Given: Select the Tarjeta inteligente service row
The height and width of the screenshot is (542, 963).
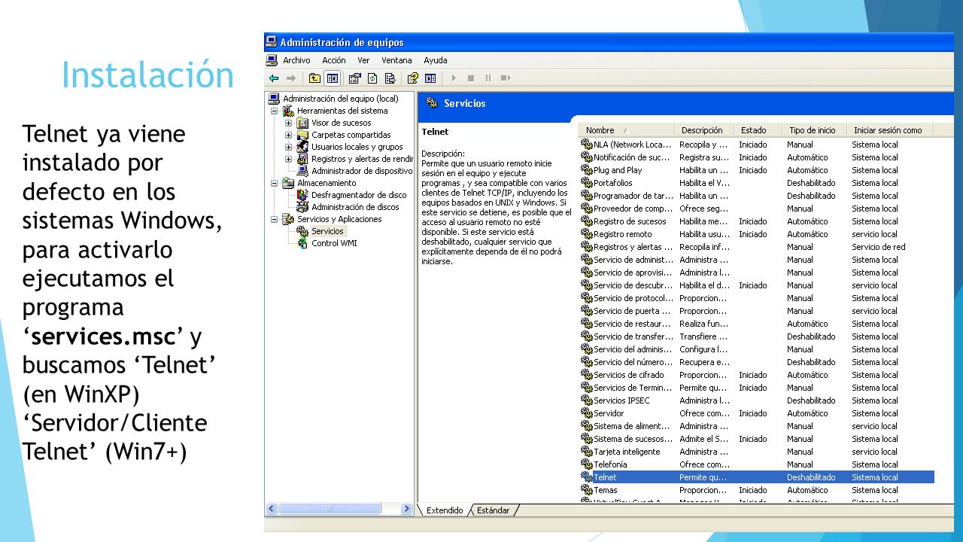Looking at the screenshot, I should pyautogui.click(x=757, y=452).
